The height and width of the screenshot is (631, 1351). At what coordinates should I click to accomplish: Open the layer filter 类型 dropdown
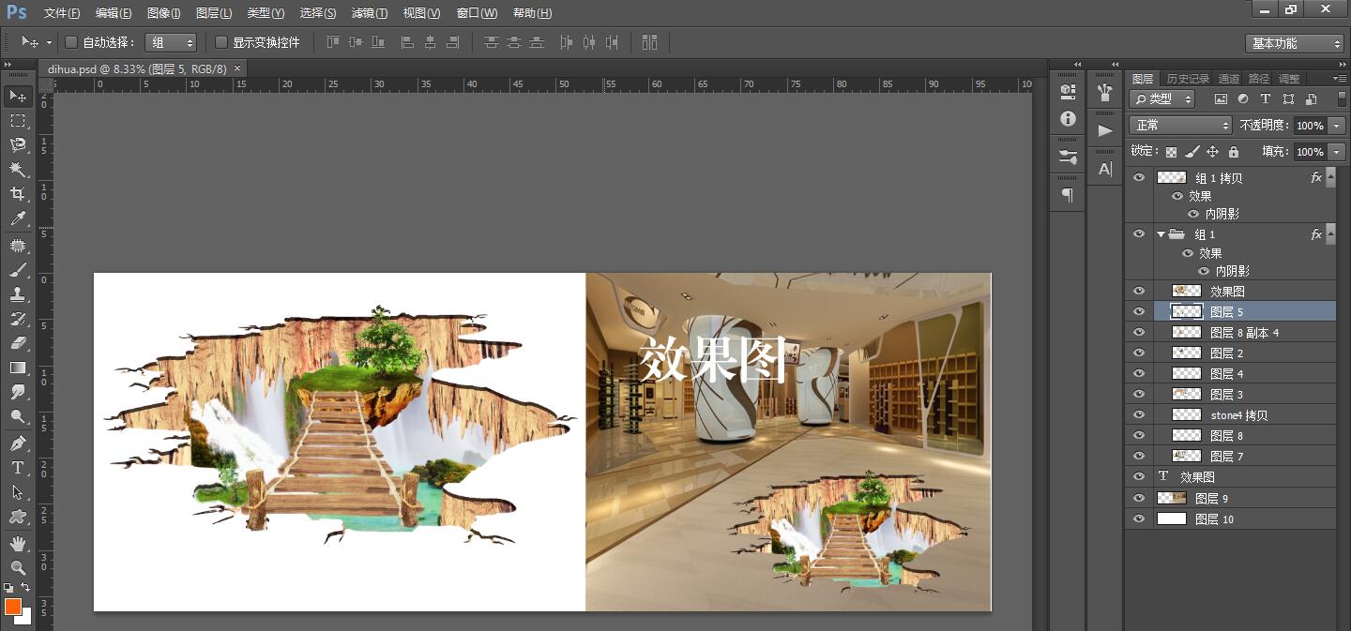[x=1162, y=98]
